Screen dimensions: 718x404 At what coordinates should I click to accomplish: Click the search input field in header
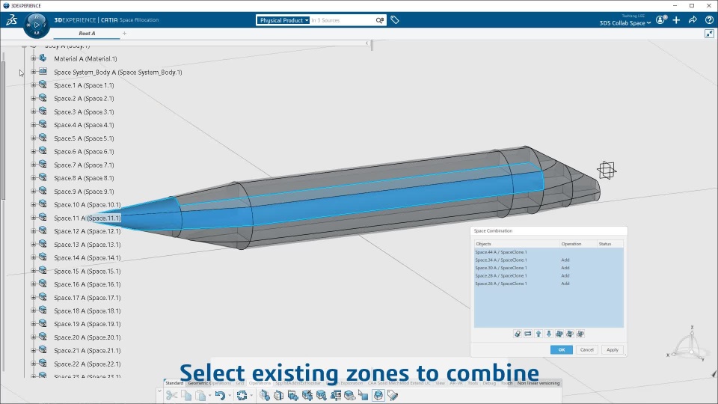click(x=343, y=20)
